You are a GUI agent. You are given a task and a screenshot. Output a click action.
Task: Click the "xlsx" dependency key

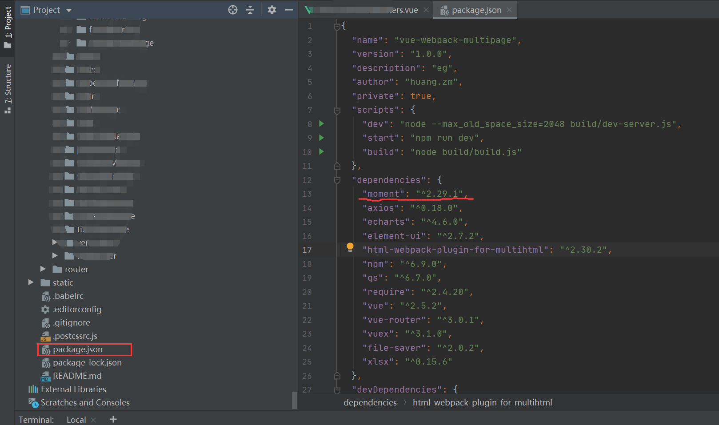[378, 361]
